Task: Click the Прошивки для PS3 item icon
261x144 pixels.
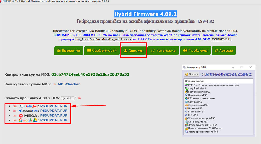Action: click(186, 95)
